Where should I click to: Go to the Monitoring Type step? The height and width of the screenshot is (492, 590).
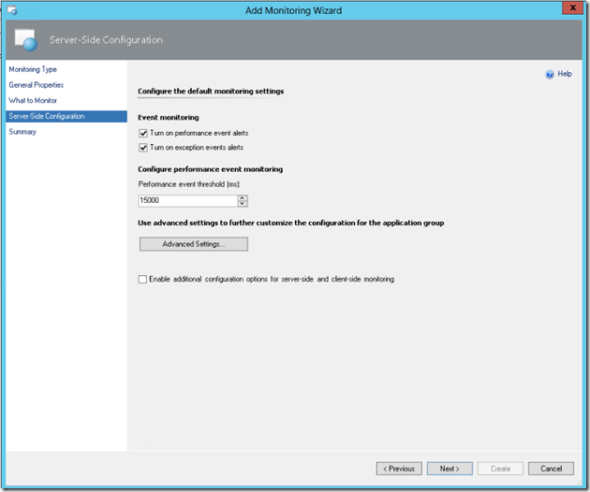33,70
